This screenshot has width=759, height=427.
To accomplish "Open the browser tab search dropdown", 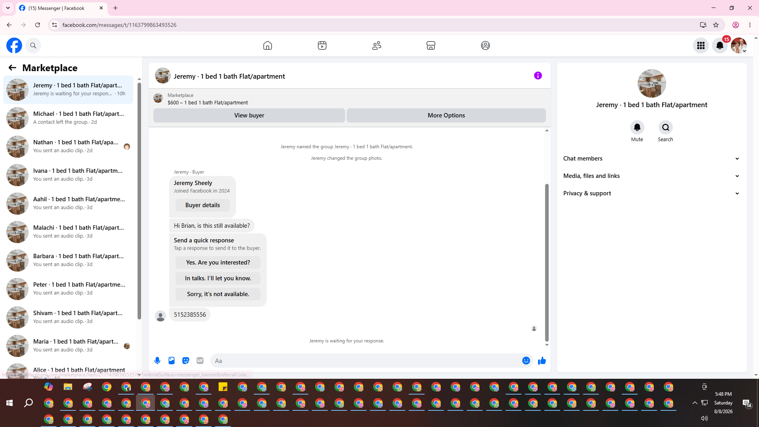I will pyautogui.click(x=8, y=8).
